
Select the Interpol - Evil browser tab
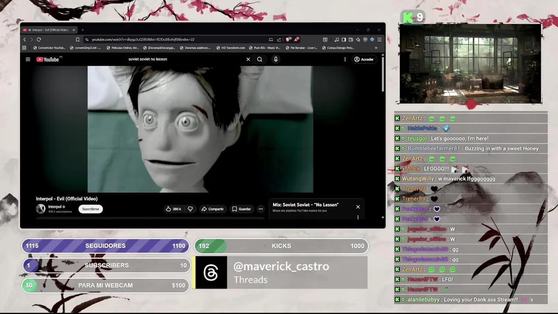49,30
